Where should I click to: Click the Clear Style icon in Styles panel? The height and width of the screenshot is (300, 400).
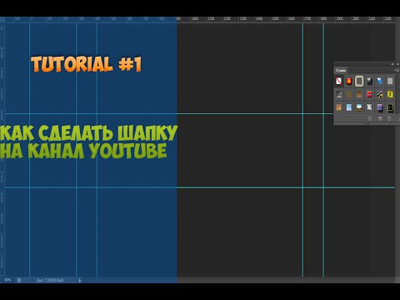coord(370,118)
